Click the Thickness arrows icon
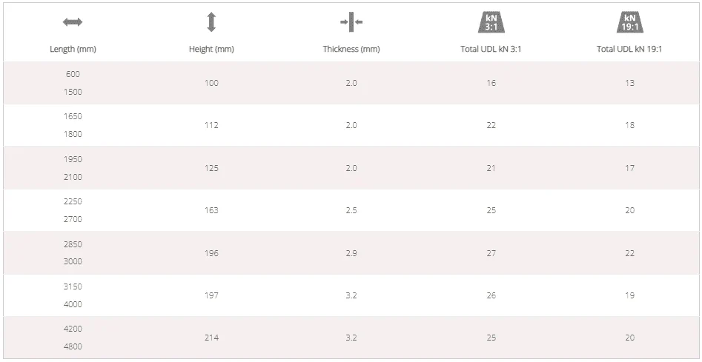Image resolution: width=702 pixels, height=362 pixels. pos(351,22)
